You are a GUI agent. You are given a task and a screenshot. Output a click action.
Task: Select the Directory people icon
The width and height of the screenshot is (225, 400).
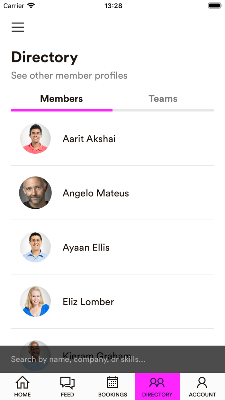(x=157, y=383)
